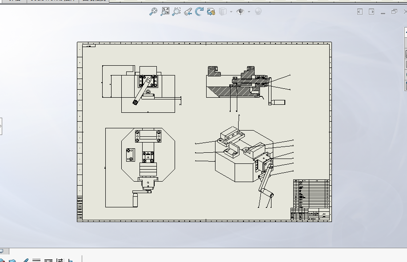Screen dimensions: 407x262
Task: Activate the blue Rotate View arrow
Action: tap(199, 12)
